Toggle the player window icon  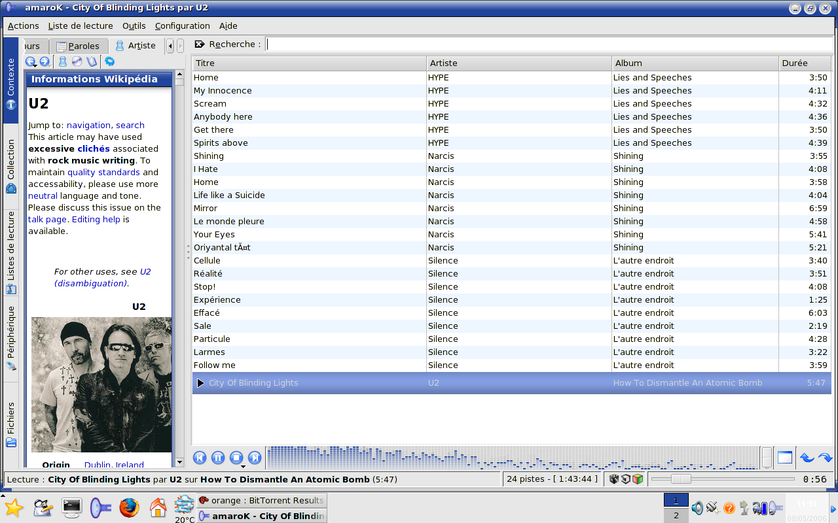pos(785,458)
